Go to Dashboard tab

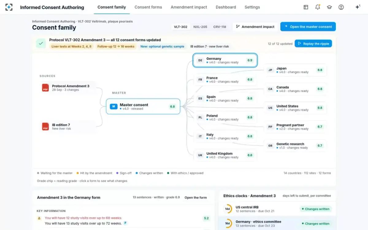226,7
